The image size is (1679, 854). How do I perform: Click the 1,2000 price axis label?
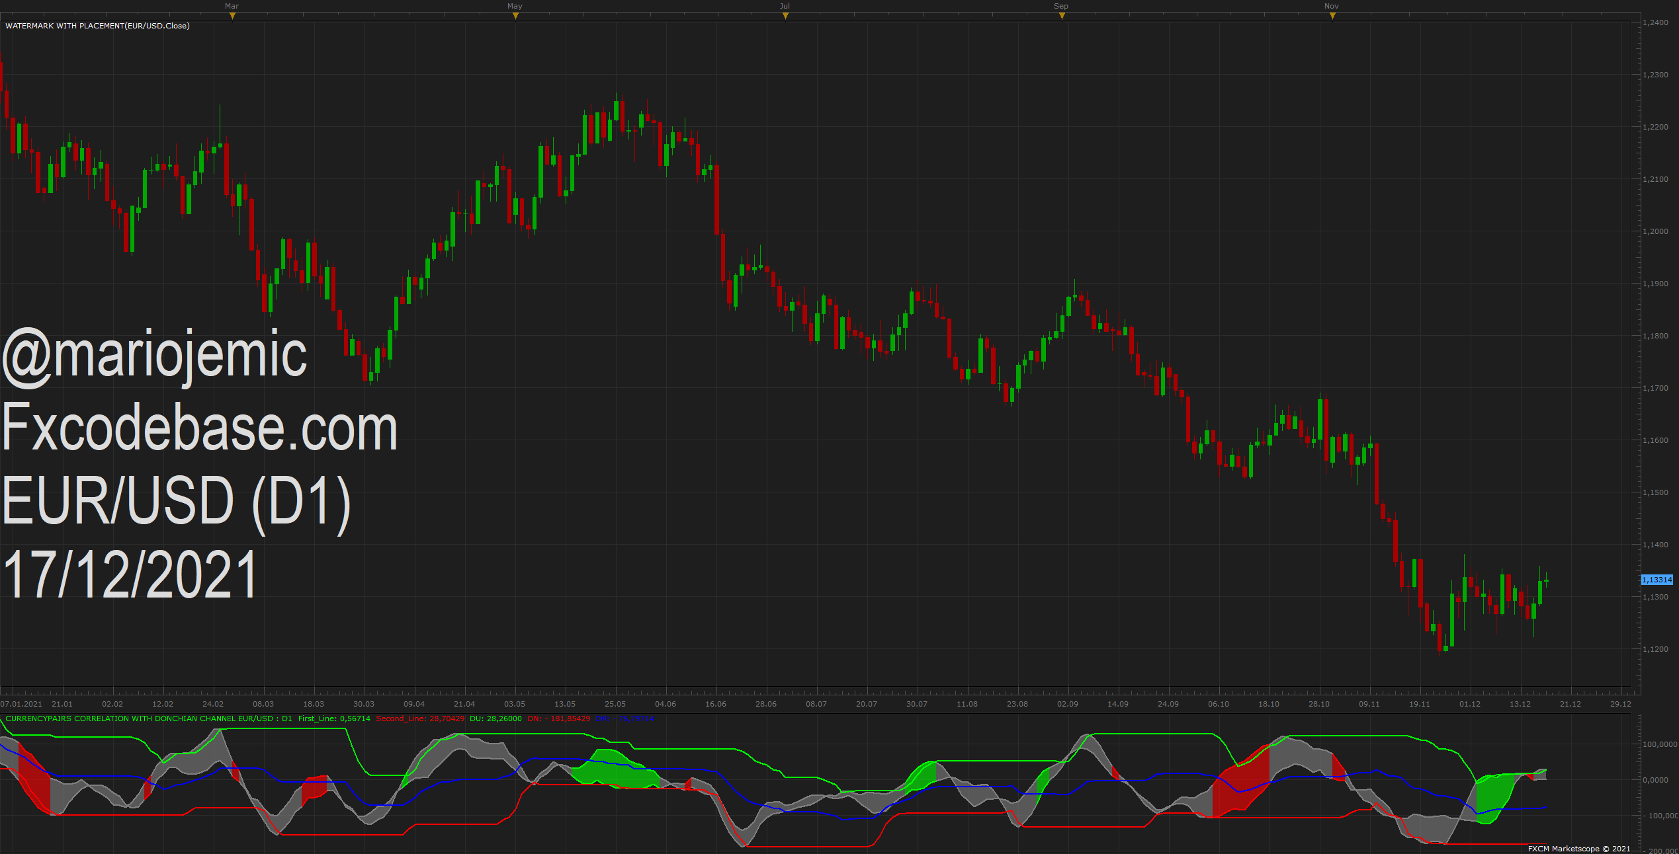click(x=1656, y=231)
